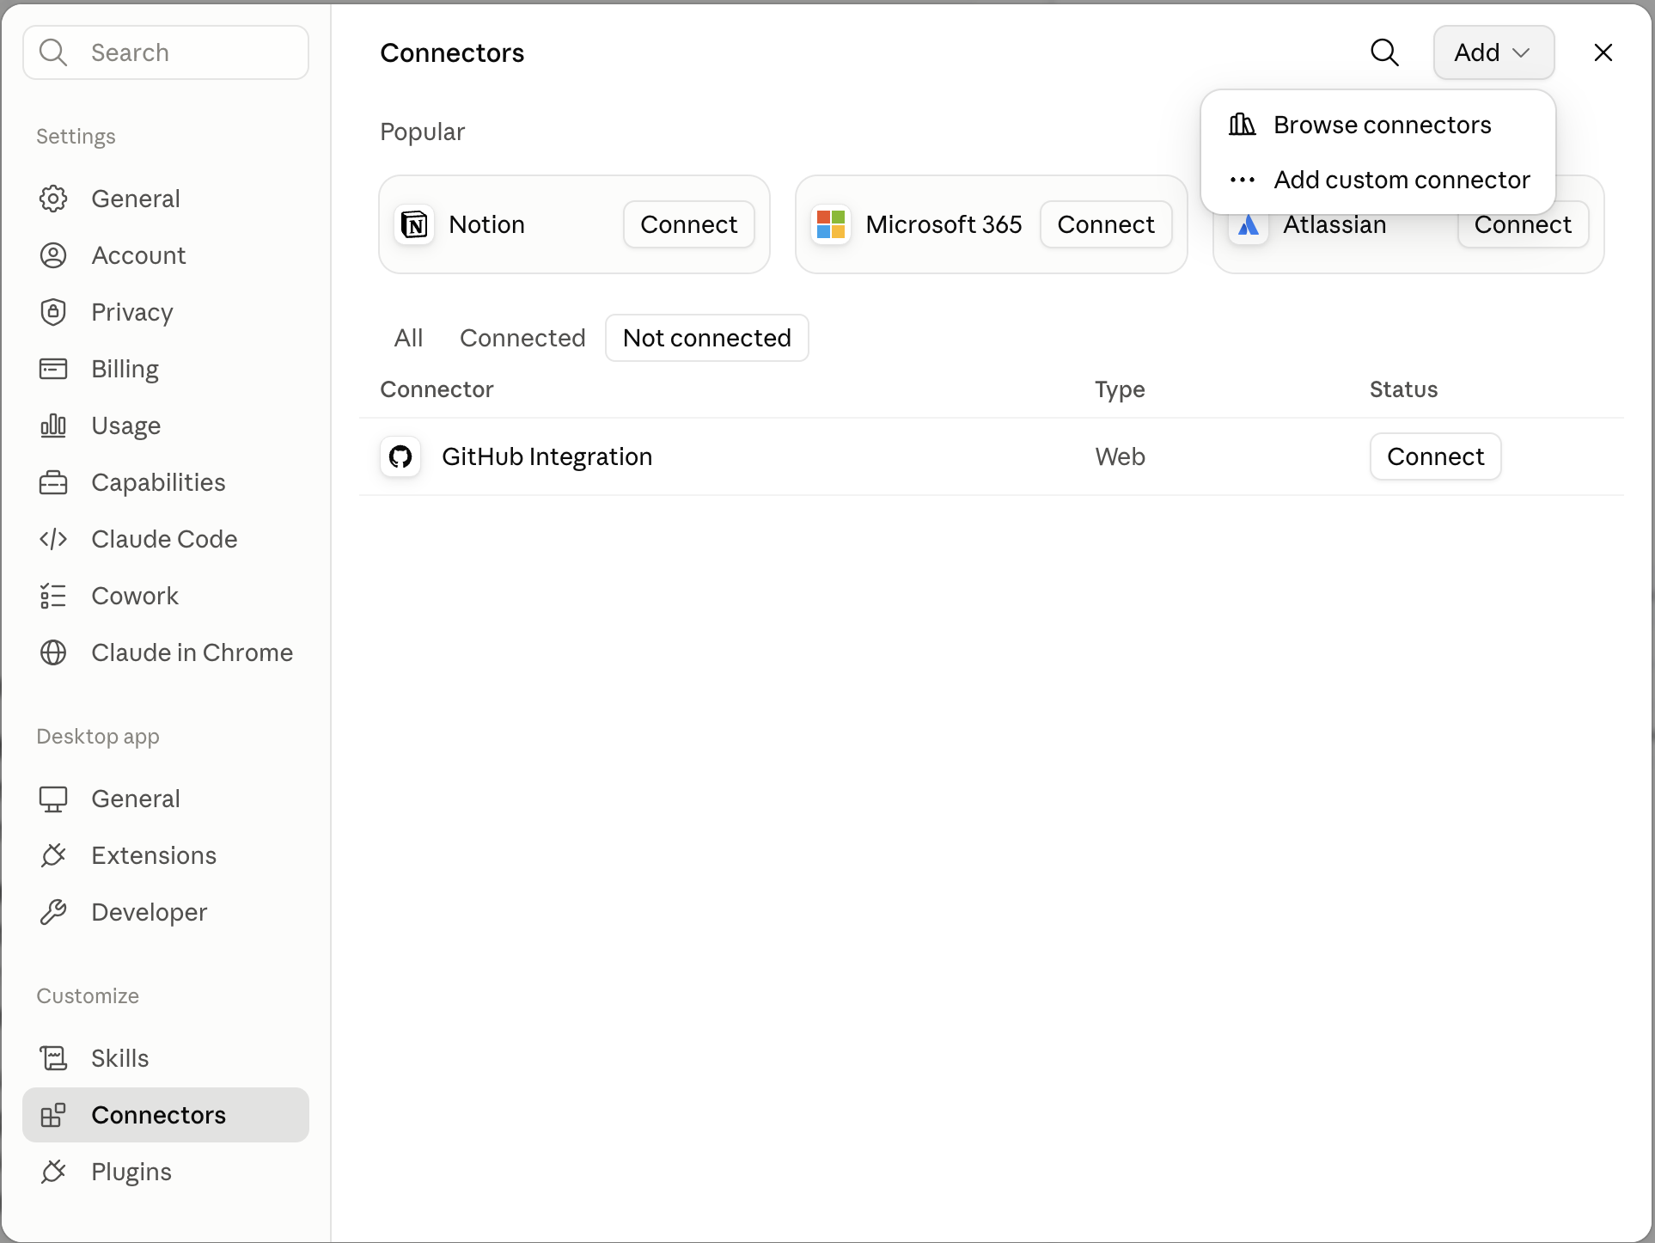
Task: Open Extensions plug icon
Action: 53,855
